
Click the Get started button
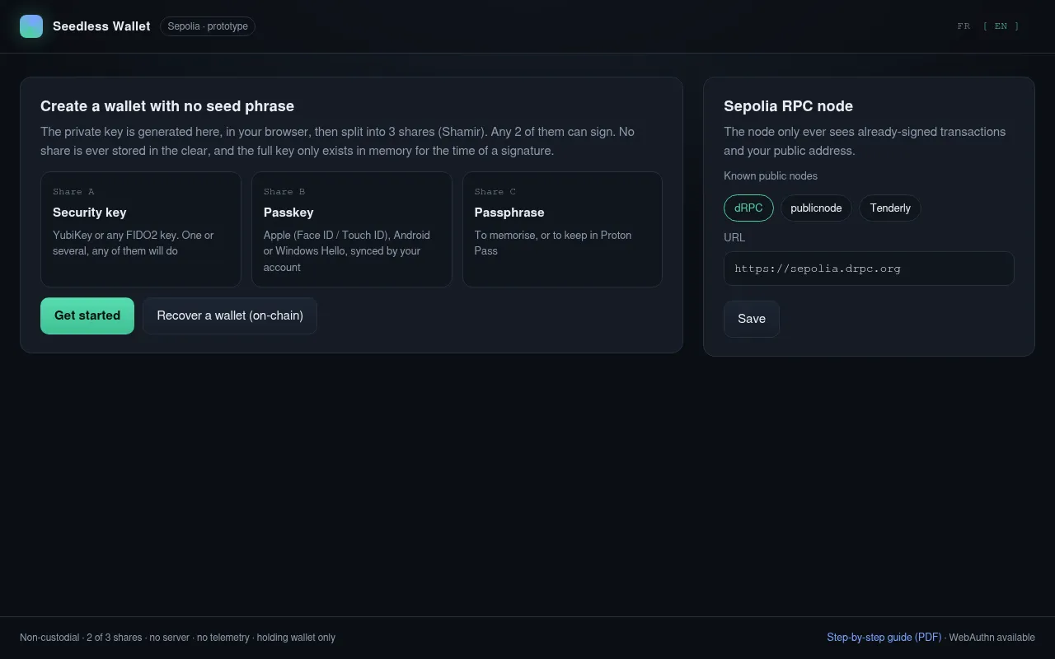[87, 315]
